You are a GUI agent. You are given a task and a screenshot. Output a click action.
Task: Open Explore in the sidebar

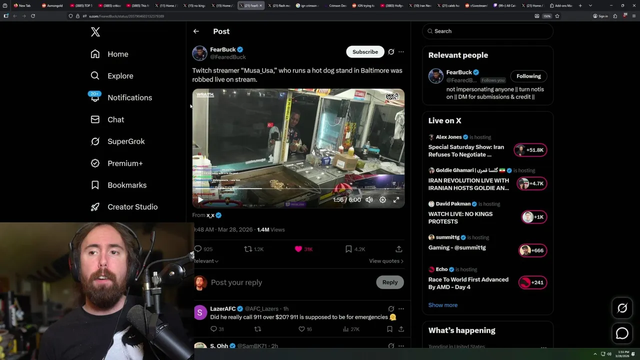click(x=112, y=76)
